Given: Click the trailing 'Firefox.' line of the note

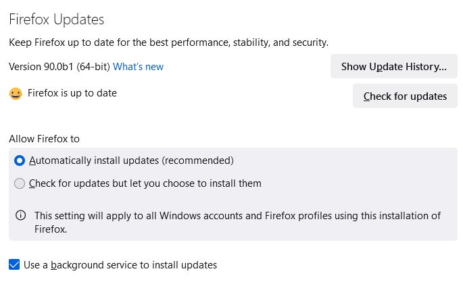Looking at the screenshot, I should pos(51,229).
